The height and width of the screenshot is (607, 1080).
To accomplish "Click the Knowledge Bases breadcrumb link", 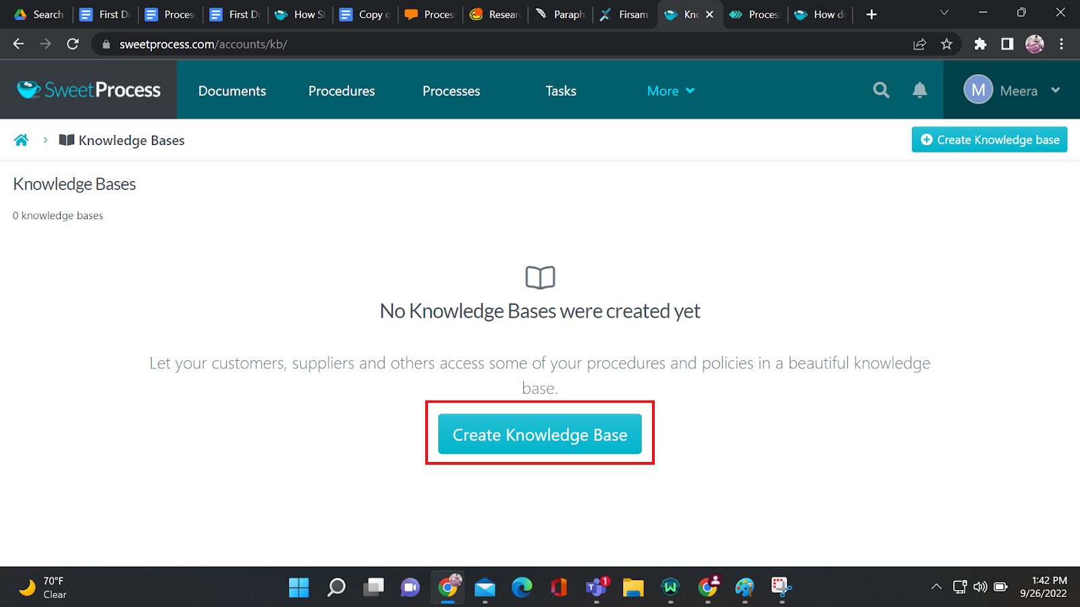I will 132,140.
